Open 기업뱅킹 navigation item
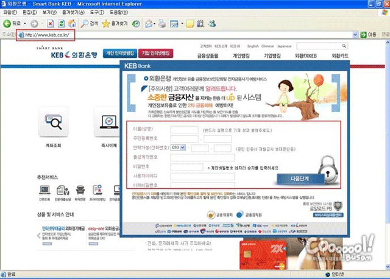The image size is (390, 279). coord(272,55)
